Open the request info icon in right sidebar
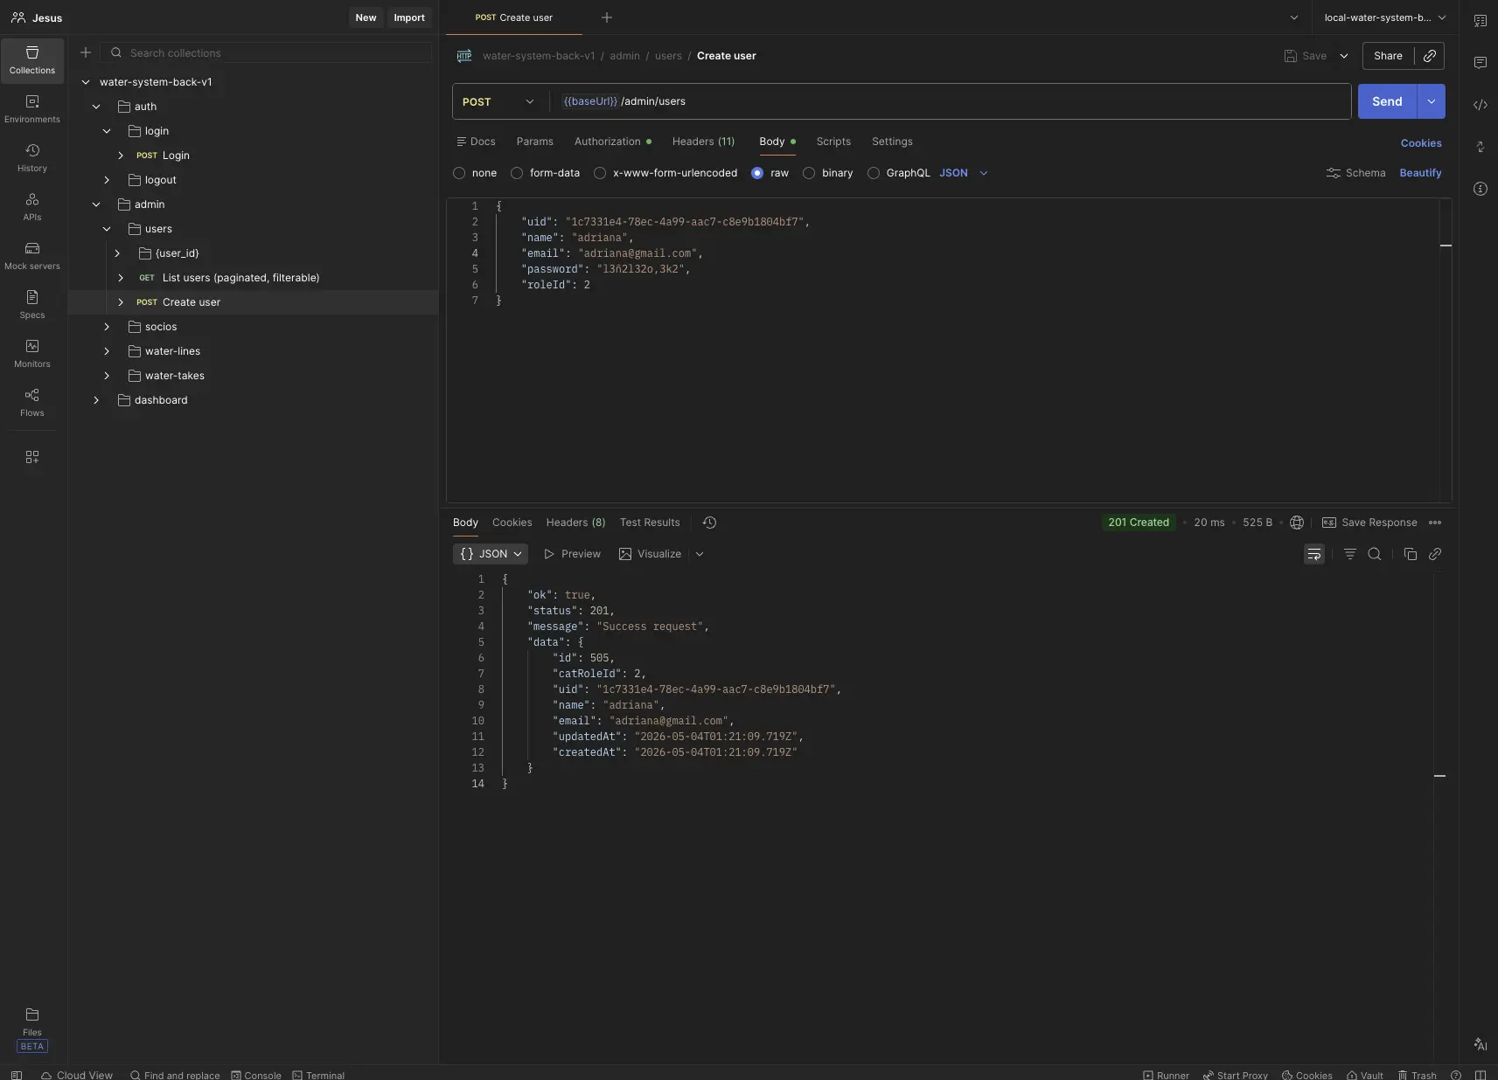Image resolution: width=1498 pixels, height=1080 pixels. (1481, 189)
